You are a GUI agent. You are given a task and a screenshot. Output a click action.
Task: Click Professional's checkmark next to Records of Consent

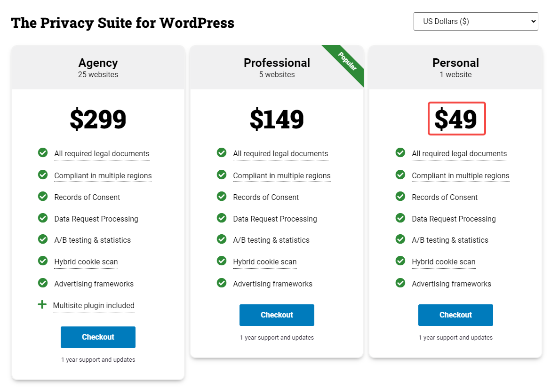click(x=222, y=196)
